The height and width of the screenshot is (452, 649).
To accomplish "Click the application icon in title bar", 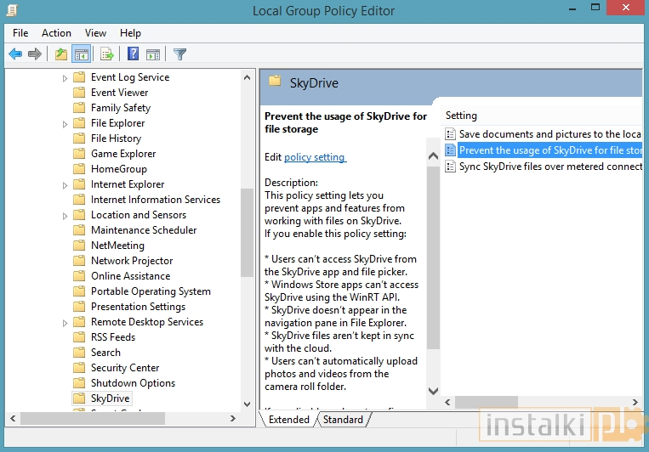I will click(13, 10).
